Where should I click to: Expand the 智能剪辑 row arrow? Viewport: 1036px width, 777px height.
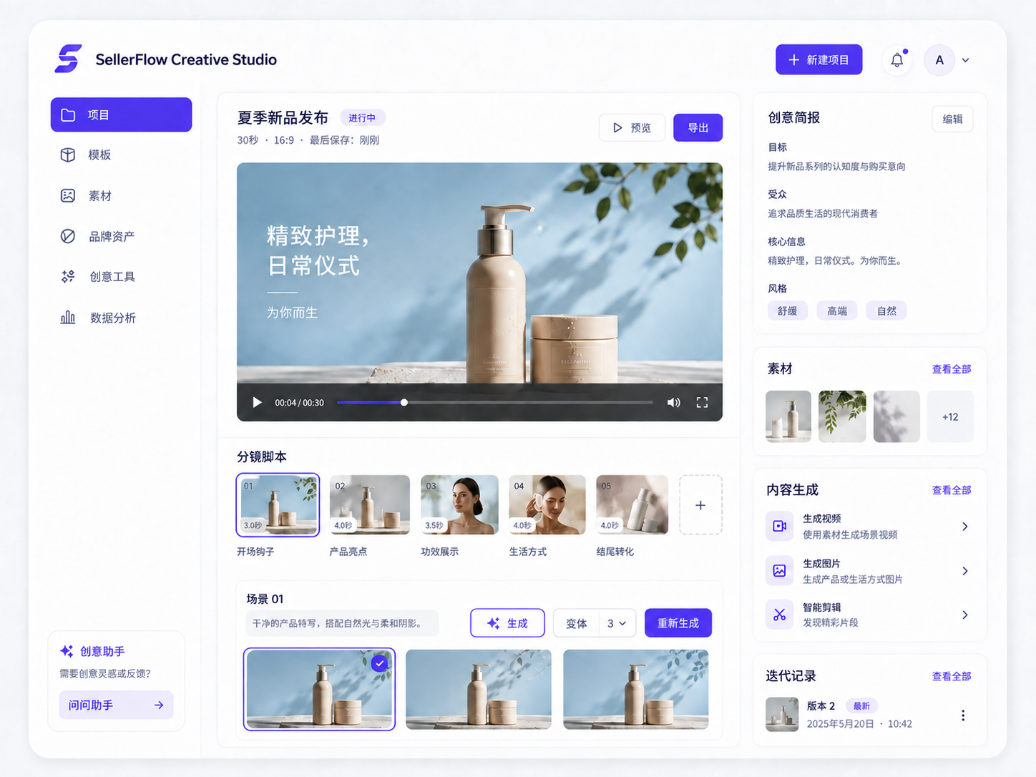click(964, 615)
